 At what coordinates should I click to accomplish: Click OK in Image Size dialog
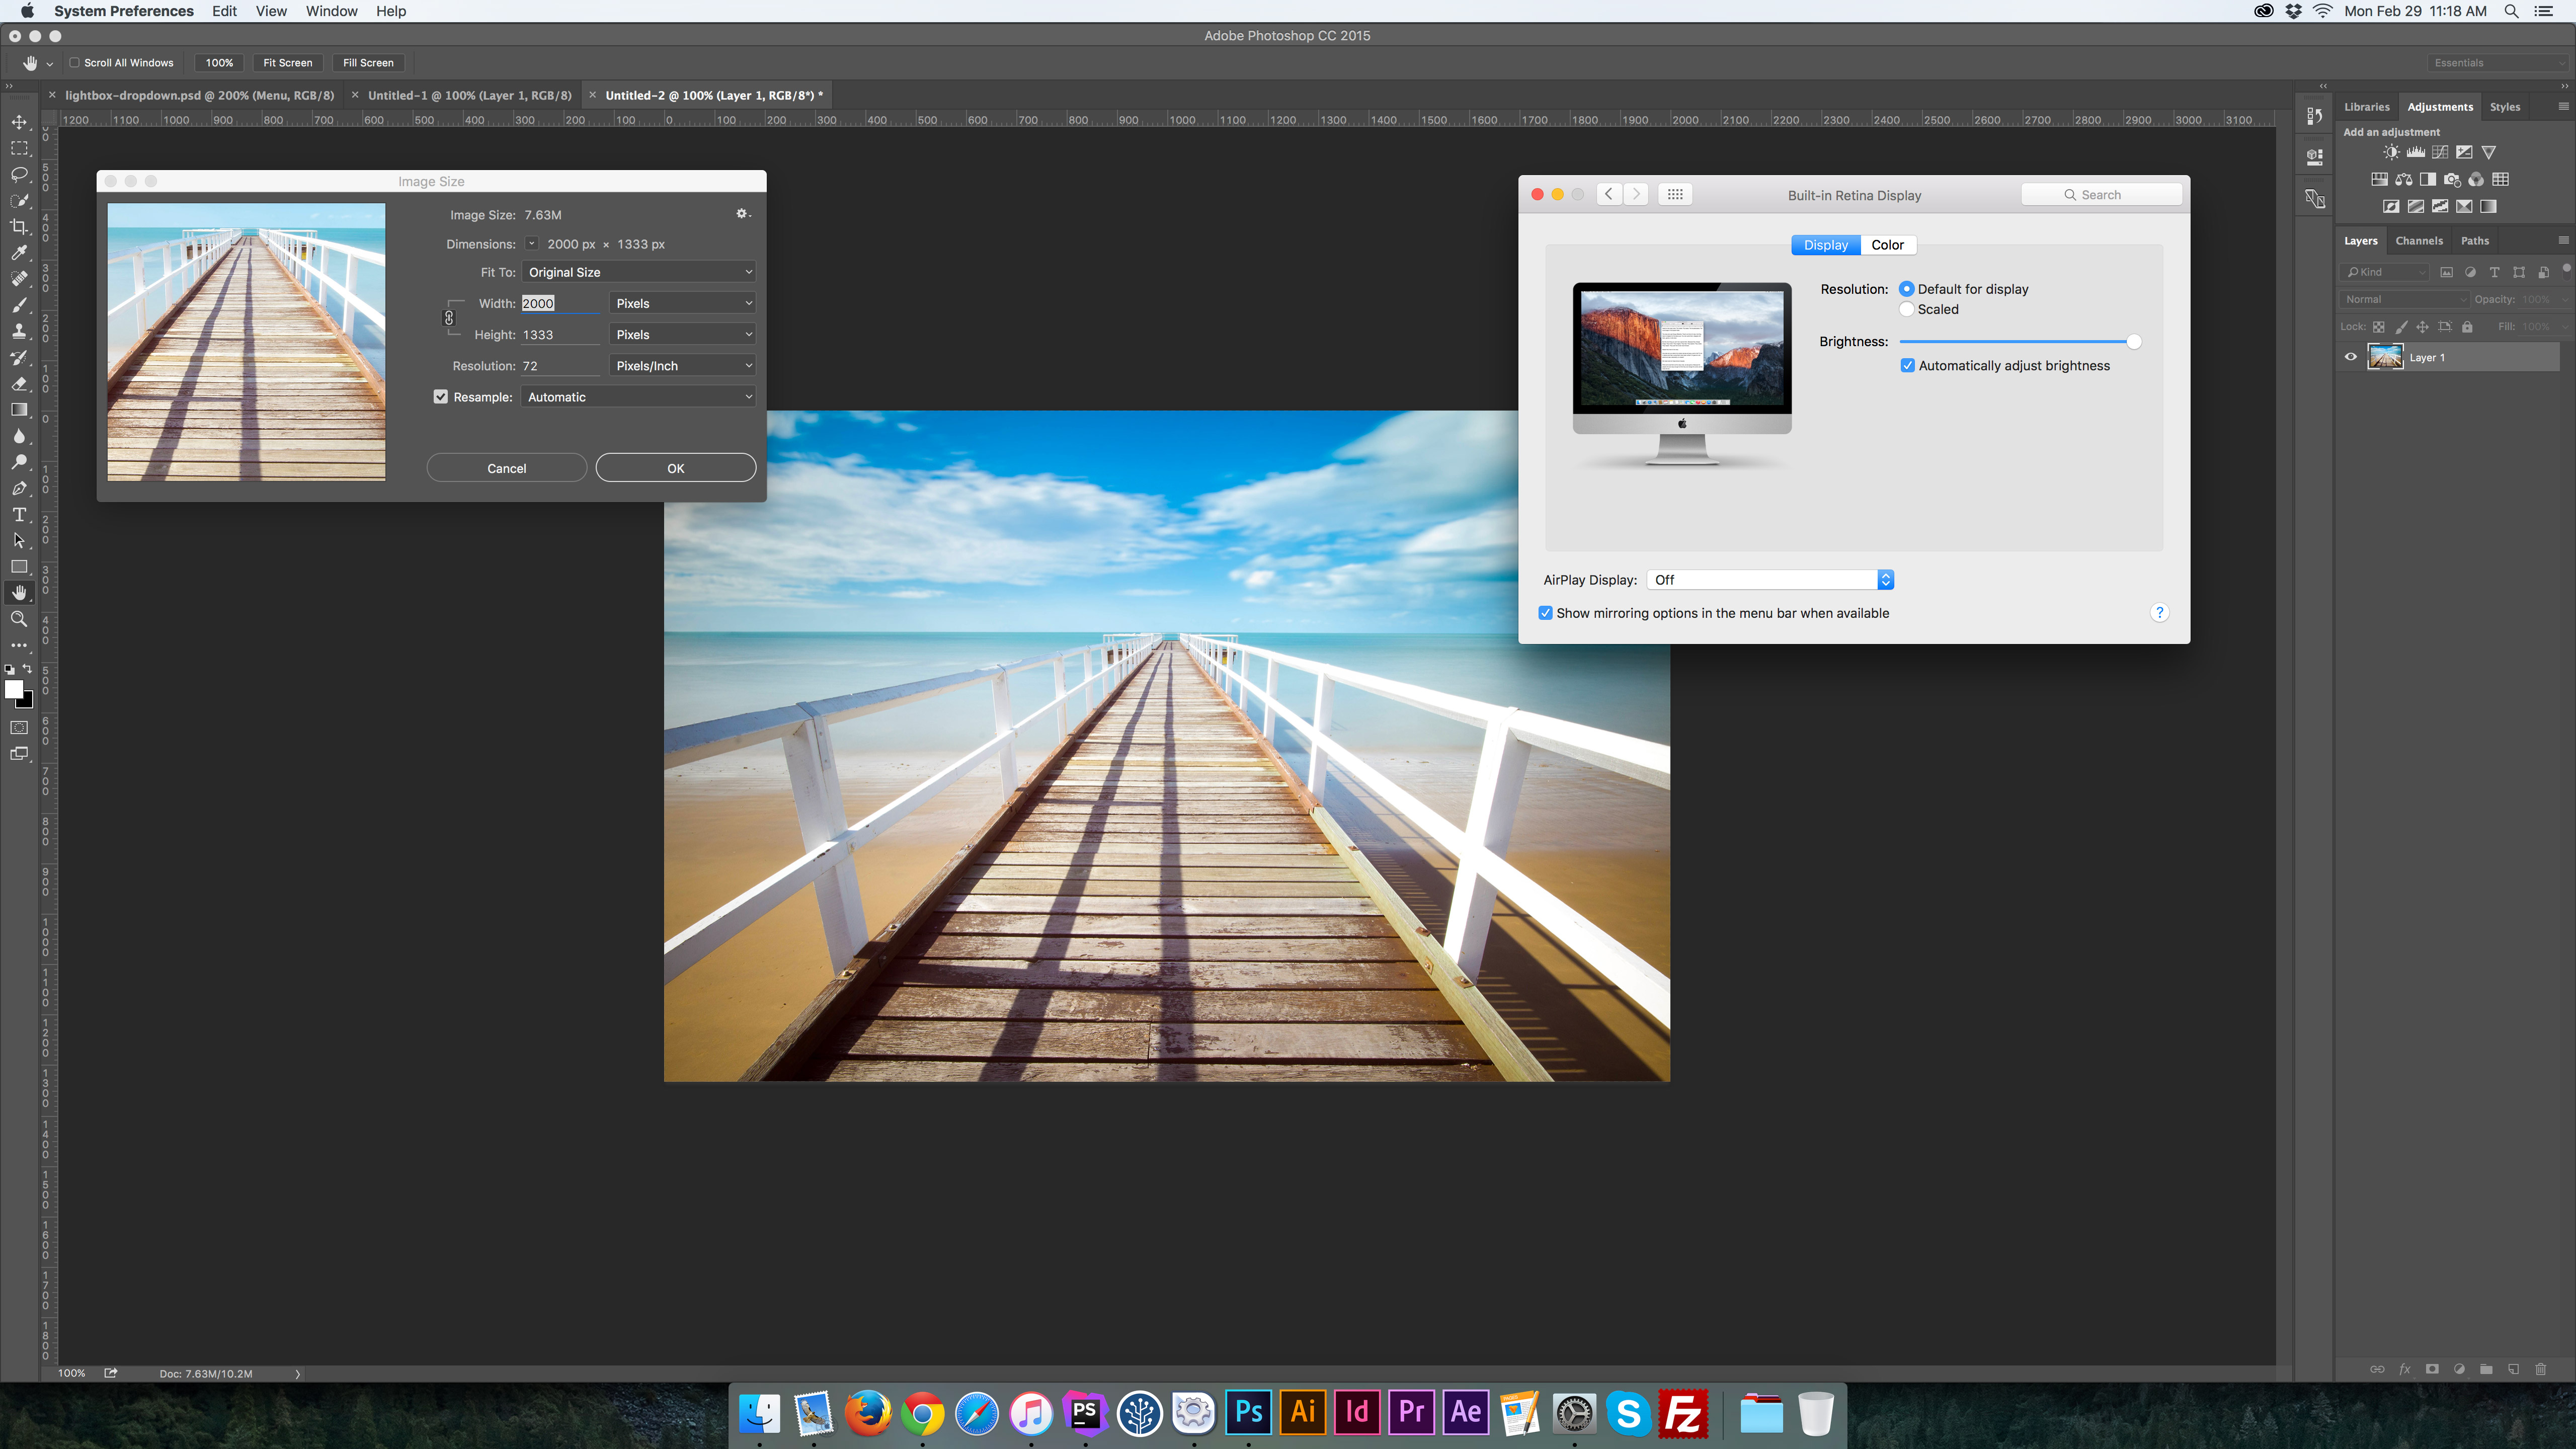point(675,468)
